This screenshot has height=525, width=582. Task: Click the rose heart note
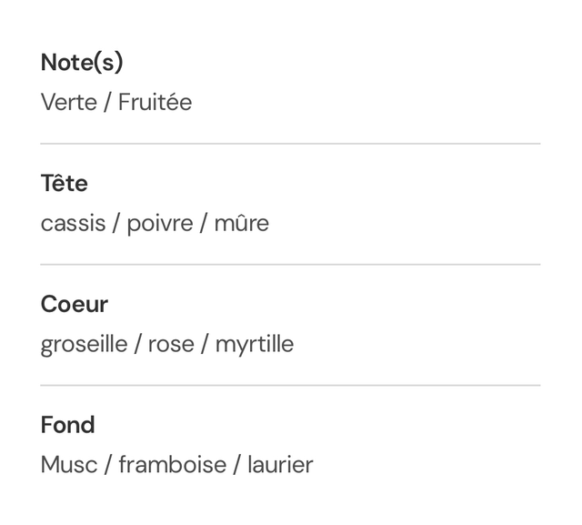pyautogui.click(x=171, y=344)
